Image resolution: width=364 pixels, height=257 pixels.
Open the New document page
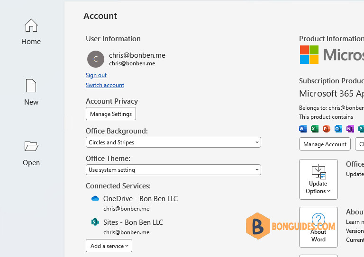[31, 92]
